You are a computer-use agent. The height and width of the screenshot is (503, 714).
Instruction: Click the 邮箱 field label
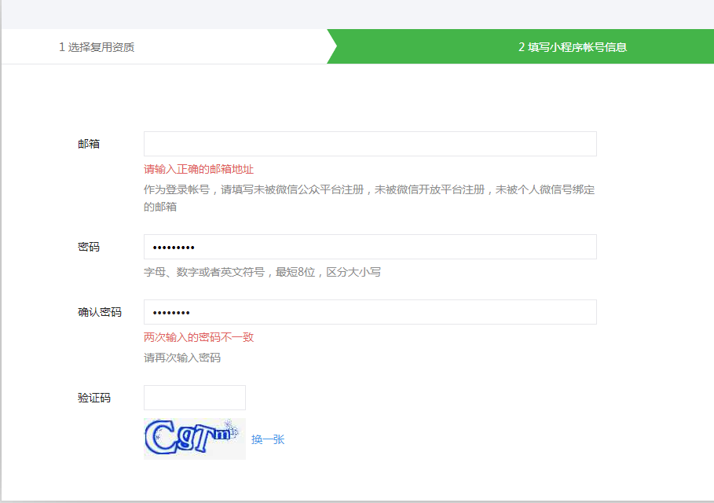point(89,144)
